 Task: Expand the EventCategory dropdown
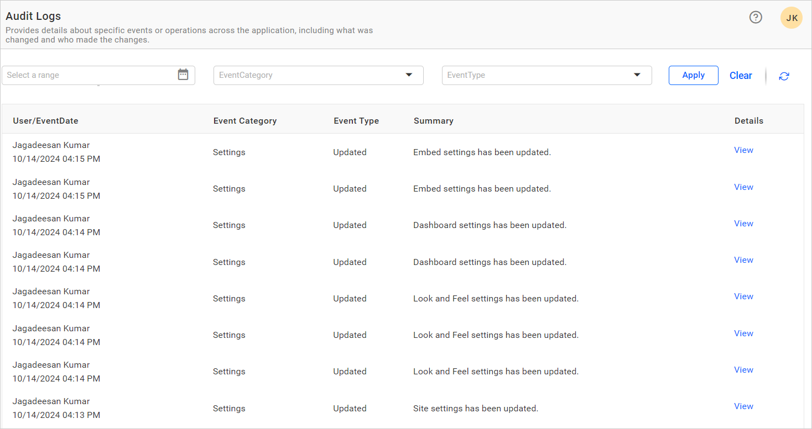click(x=319, y=75)
